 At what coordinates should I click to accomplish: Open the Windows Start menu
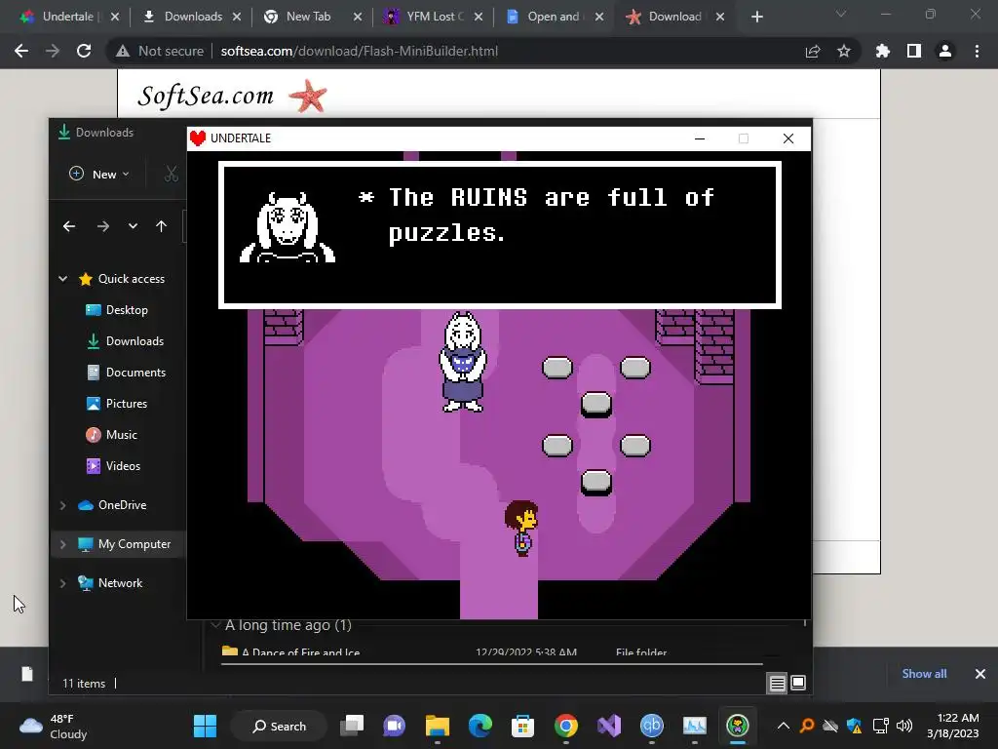pyautogui.click(x=205, y=726)
